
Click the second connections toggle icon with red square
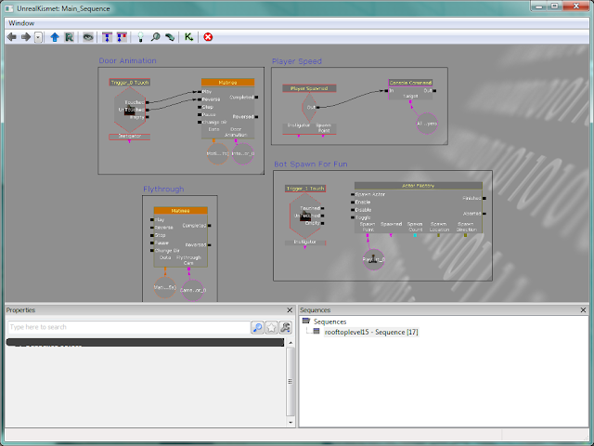pyautogui.click(x=122, y=37)
